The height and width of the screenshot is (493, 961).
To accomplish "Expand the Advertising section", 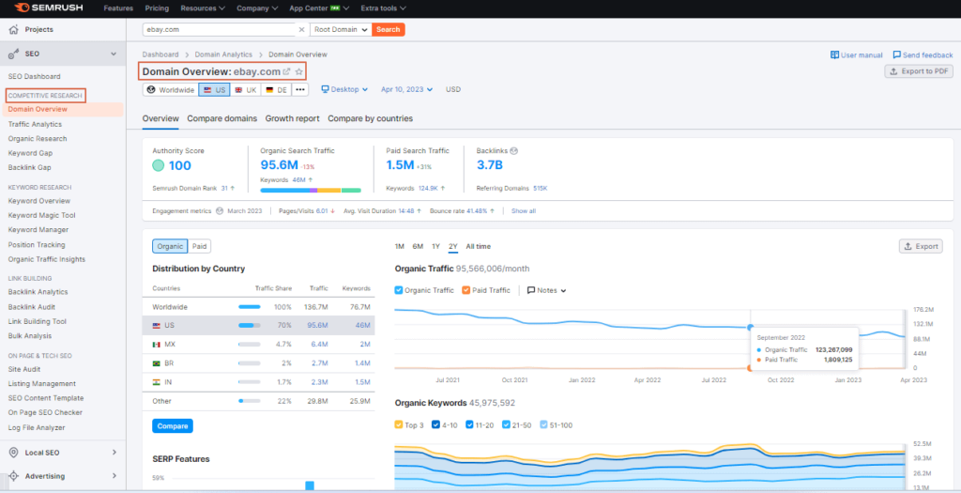I will [114, 476].
